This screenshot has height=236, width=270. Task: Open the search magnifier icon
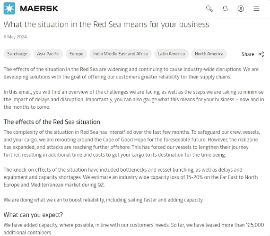[209, 9]
